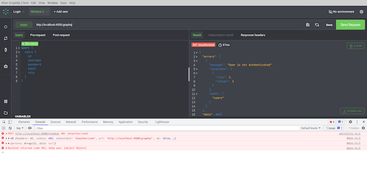Open the sidebar prettify gear icon
The image size is (367, 192).
(x=6, y=27)
